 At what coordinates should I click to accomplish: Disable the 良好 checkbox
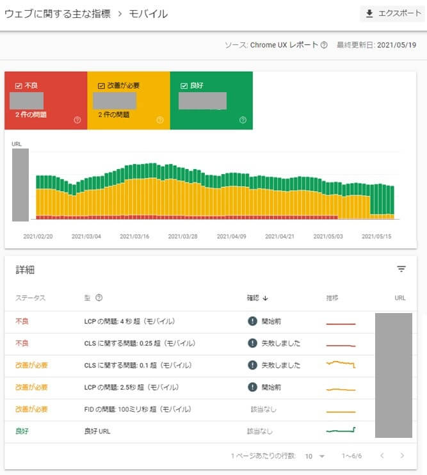tap(184, 85)
